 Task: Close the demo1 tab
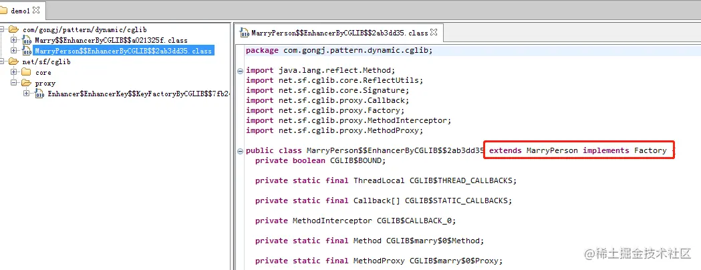pos(36,9)
